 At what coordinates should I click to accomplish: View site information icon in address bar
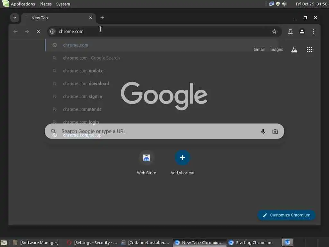tap(52, 32)
